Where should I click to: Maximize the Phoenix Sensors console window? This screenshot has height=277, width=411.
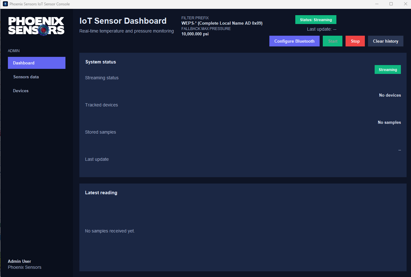(x=391, y=4)
